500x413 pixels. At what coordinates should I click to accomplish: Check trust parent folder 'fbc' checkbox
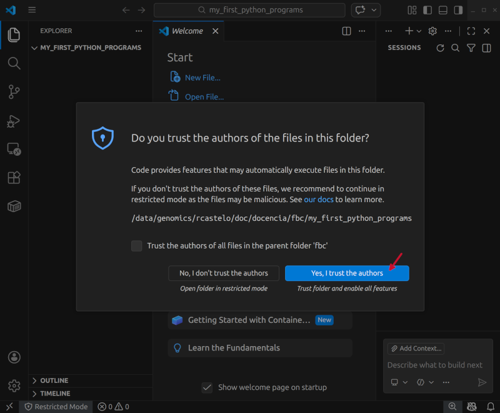click(137, 246)
